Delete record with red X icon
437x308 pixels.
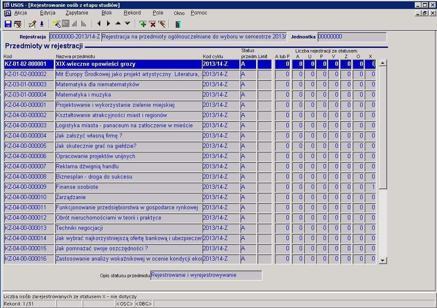pos(152,24)
